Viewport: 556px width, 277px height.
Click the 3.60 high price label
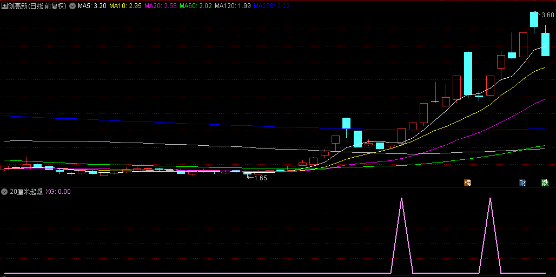[x=548, y=15]
